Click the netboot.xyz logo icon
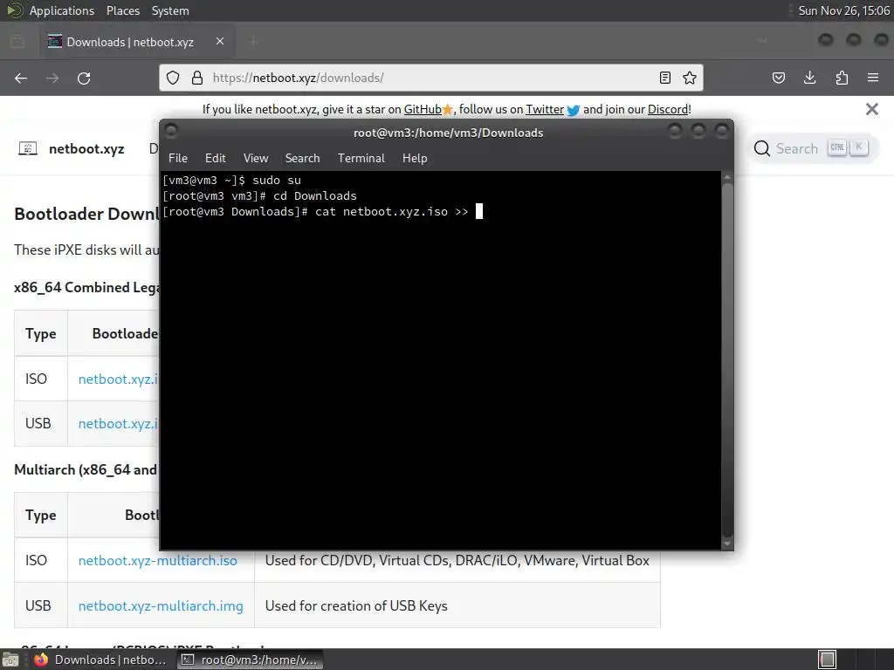 28,148
